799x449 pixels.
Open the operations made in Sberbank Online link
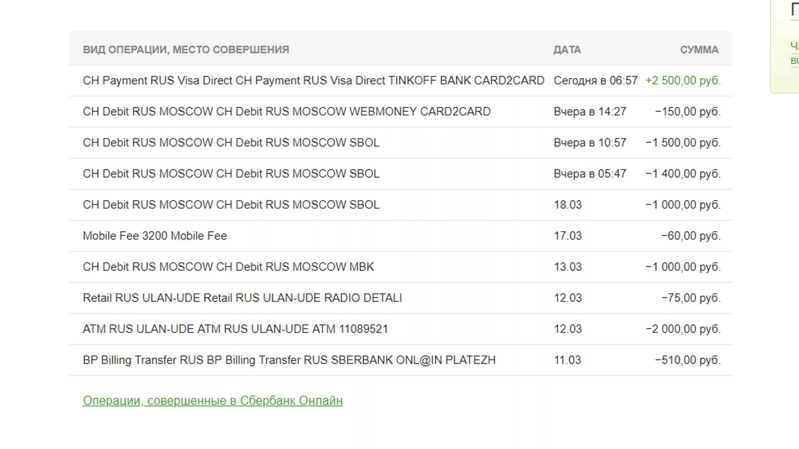click(213, 401)
